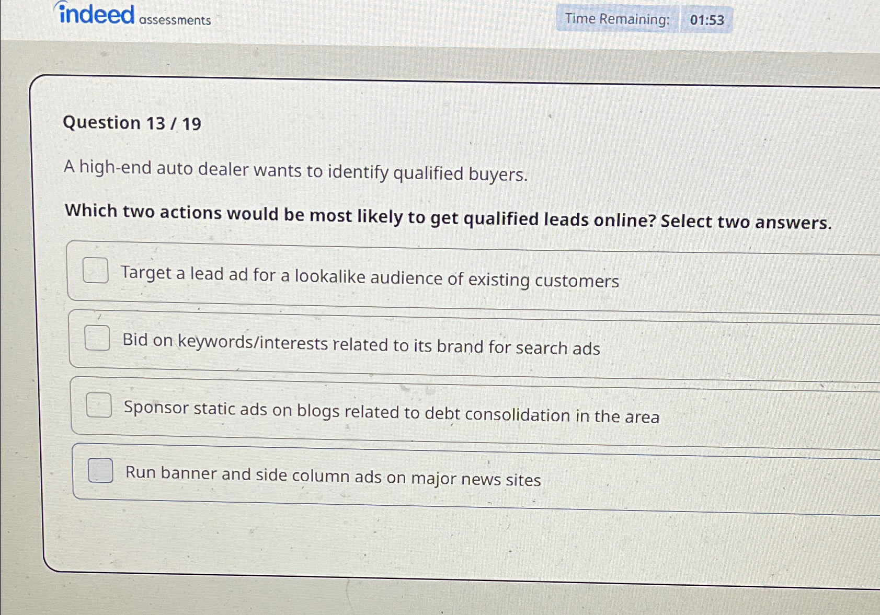This screenshot has height=615, width=880.
Task: Select 'Target a lead ad for lookalike audience' option
Action: [x=370, y=279]
